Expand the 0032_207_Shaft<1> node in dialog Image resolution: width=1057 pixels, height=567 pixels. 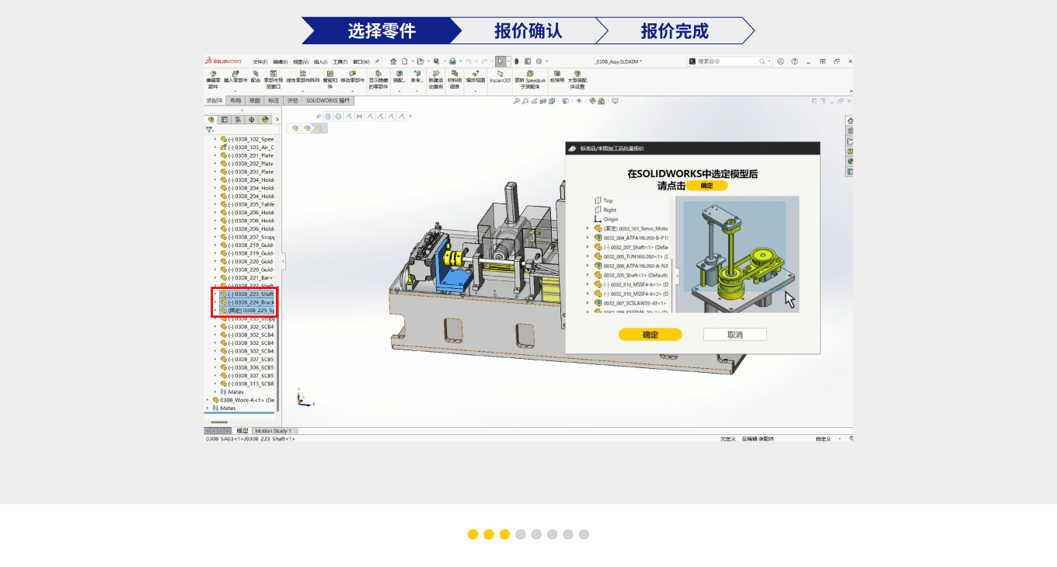588,247
